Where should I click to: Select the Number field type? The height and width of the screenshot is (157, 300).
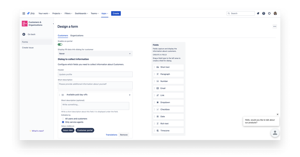point(168,81)
